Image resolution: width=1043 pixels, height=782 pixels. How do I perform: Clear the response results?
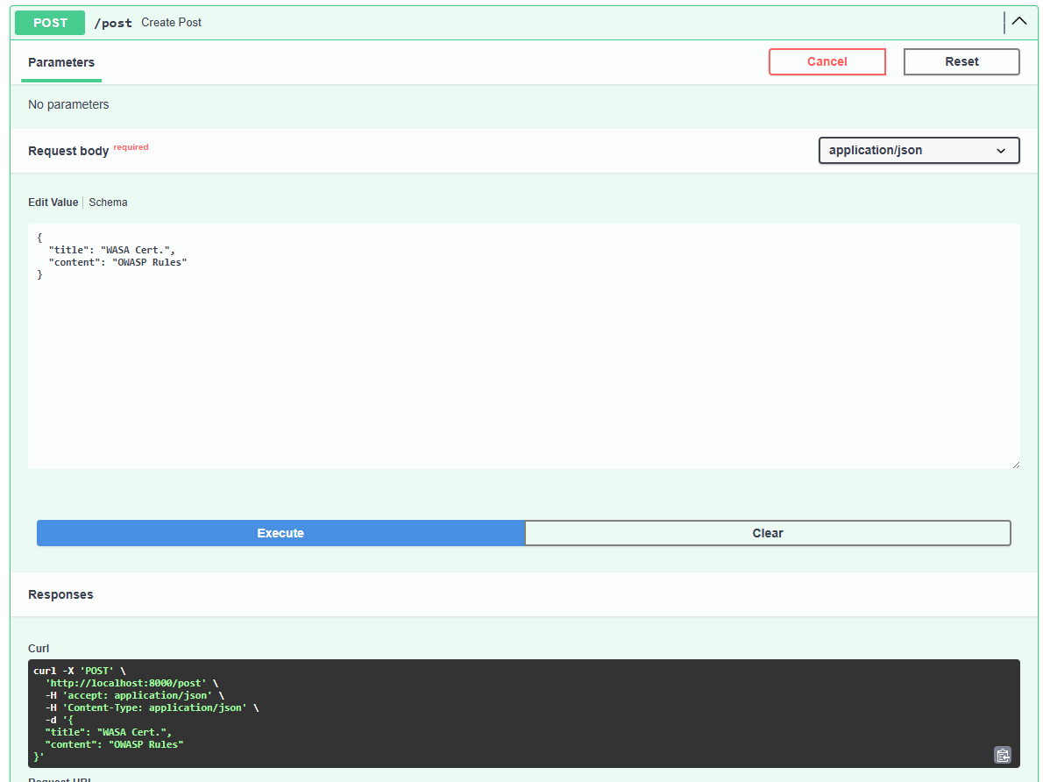pyautogui.click(x=768, y=533)
